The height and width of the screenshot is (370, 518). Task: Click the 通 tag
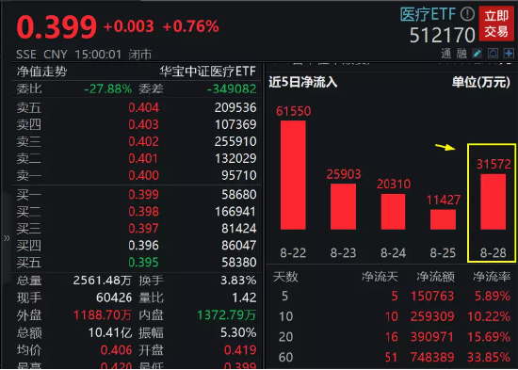tap(446, 54)
